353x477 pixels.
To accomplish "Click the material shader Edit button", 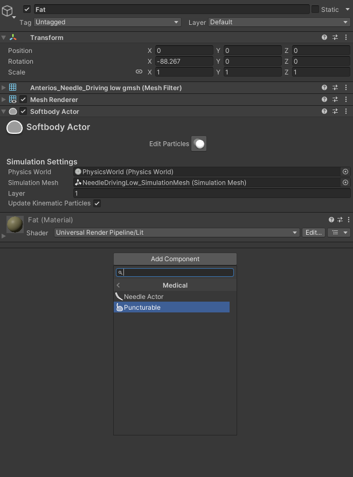I will [313, 233].
